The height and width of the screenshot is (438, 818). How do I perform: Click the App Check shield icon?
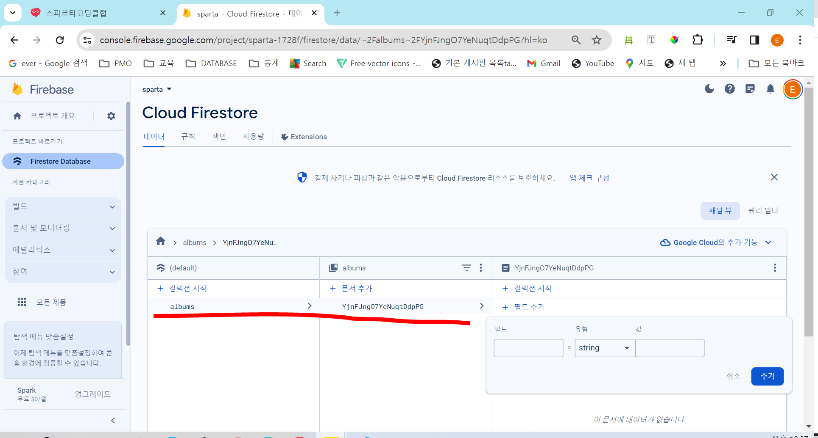[x=302, y=177]
